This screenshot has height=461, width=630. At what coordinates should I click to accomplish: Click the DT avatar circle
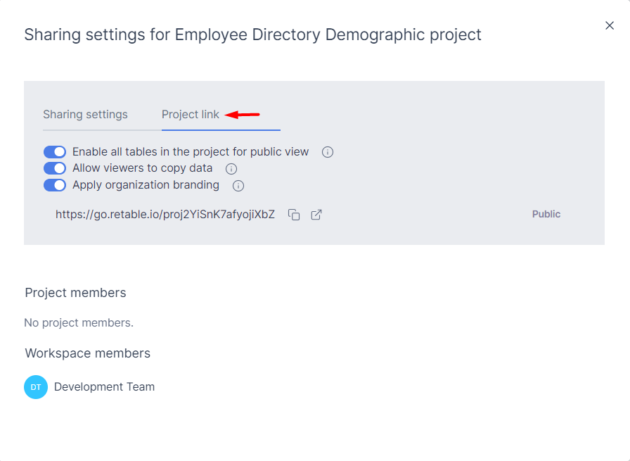(x=36, y=387)
